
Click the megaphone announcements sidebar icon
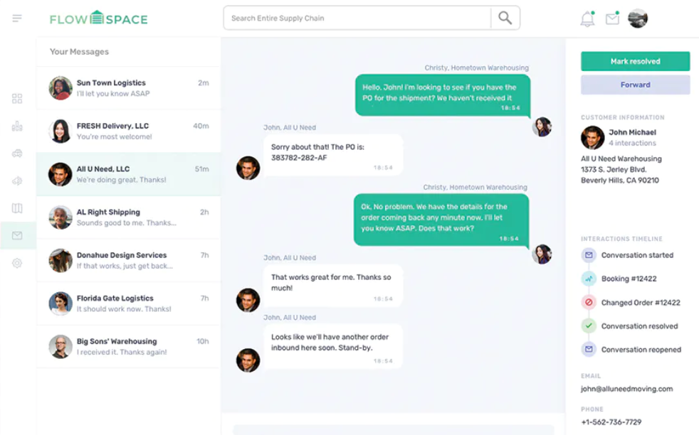point(17,181)
